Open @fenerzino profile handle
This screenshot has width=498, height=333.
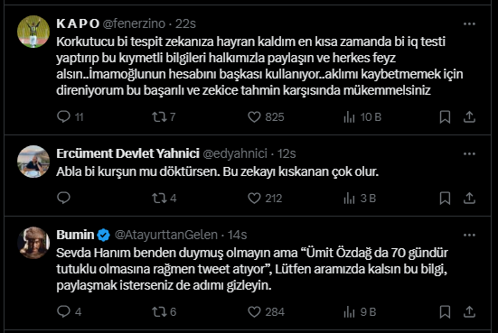[x=134, y=23]
